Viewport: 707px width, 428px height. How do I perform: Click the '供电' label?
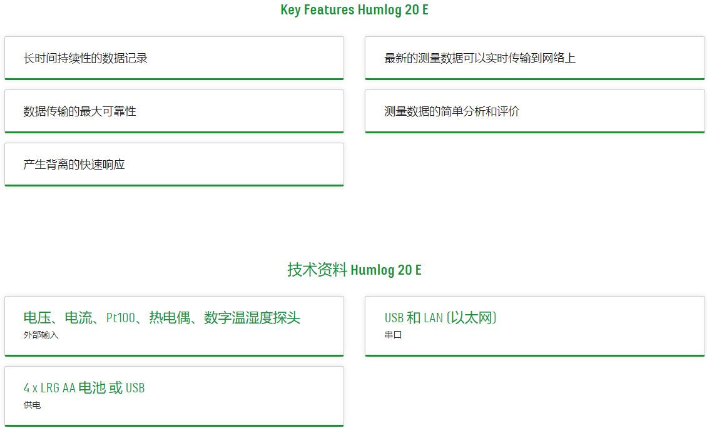click(x=32, y=405)
